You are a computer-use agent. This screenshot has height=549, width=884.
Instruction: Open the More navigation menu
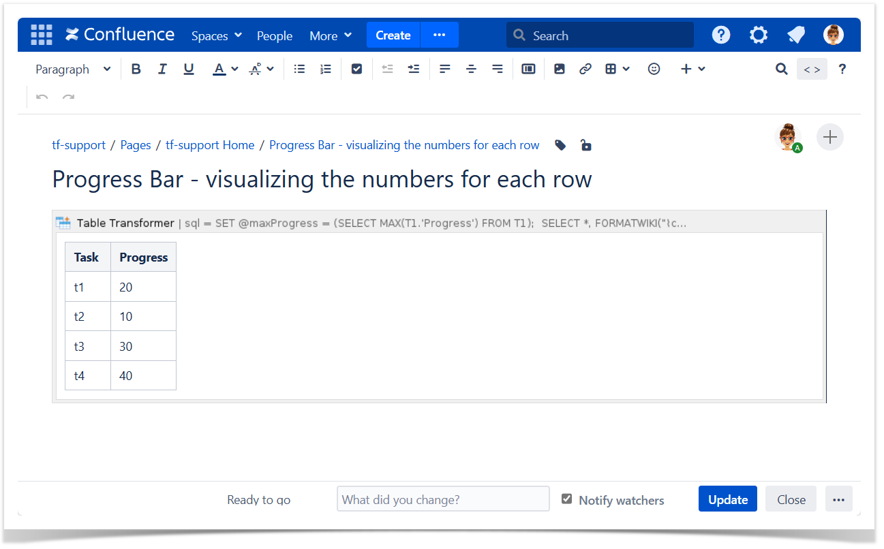tap(331, 35)
